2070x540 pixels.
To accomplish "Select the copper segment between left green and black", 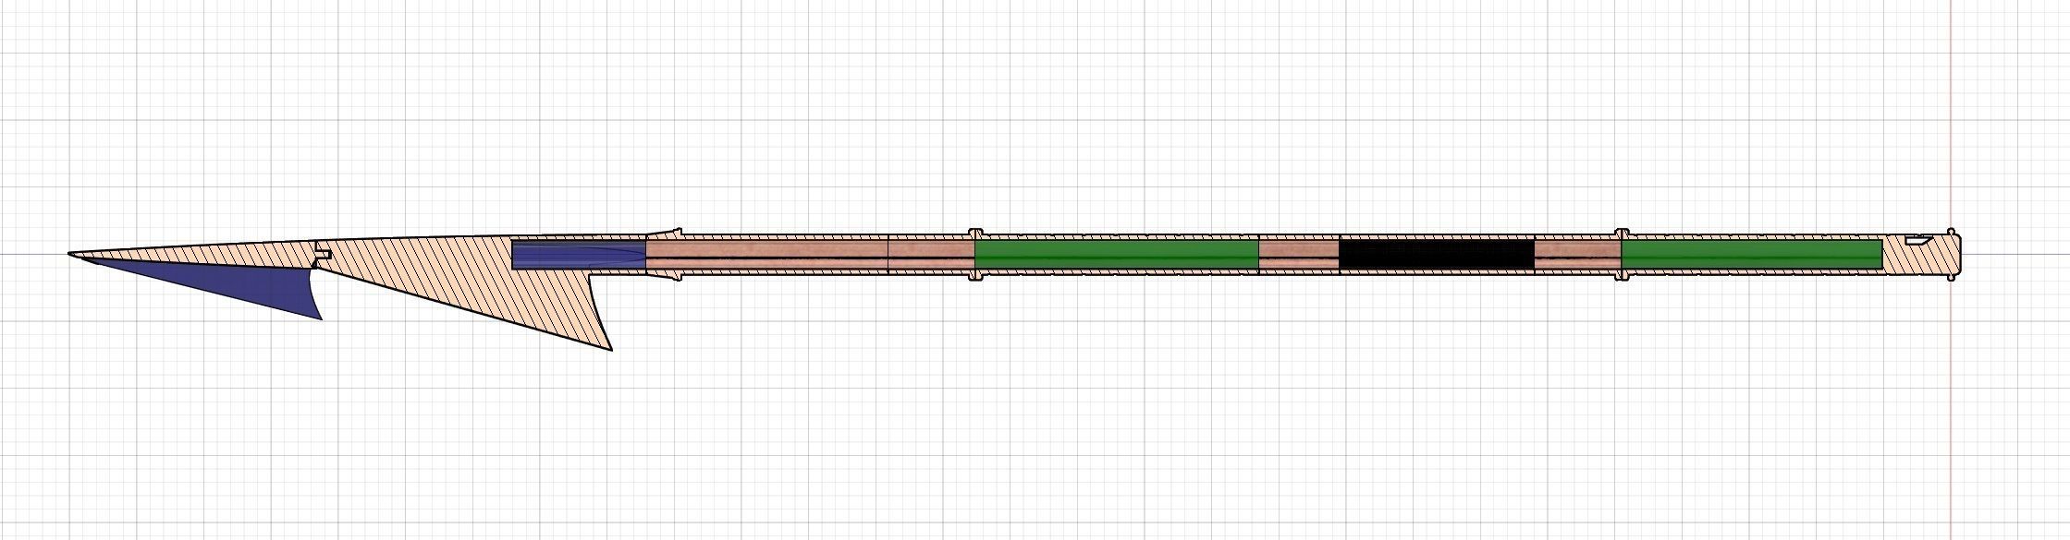I will click(1299, 254).
